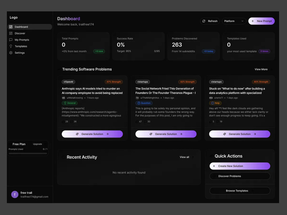Click the Logo text in sidebar

point(13,17)
